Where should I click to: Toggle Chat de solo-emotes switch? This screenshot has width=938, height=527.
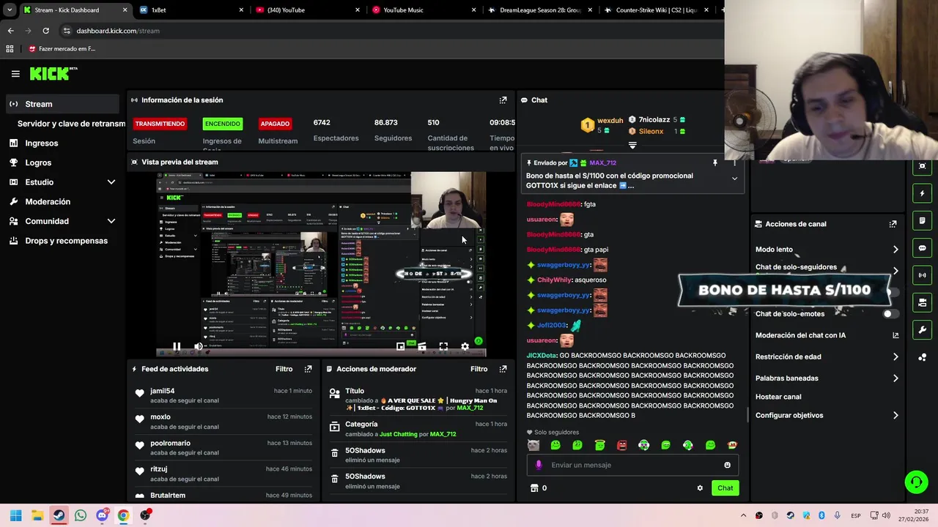pos(890,314)
